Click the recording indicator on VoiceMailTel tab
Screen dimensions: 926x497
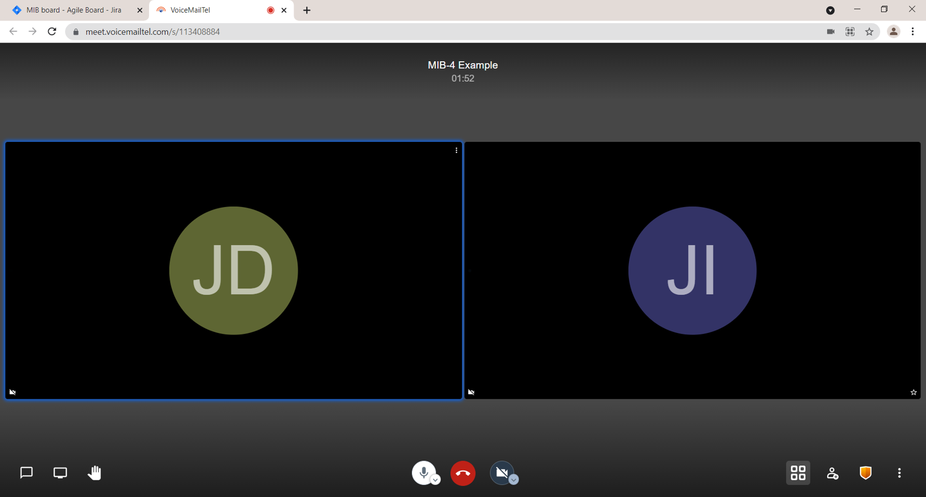(271, 10)
